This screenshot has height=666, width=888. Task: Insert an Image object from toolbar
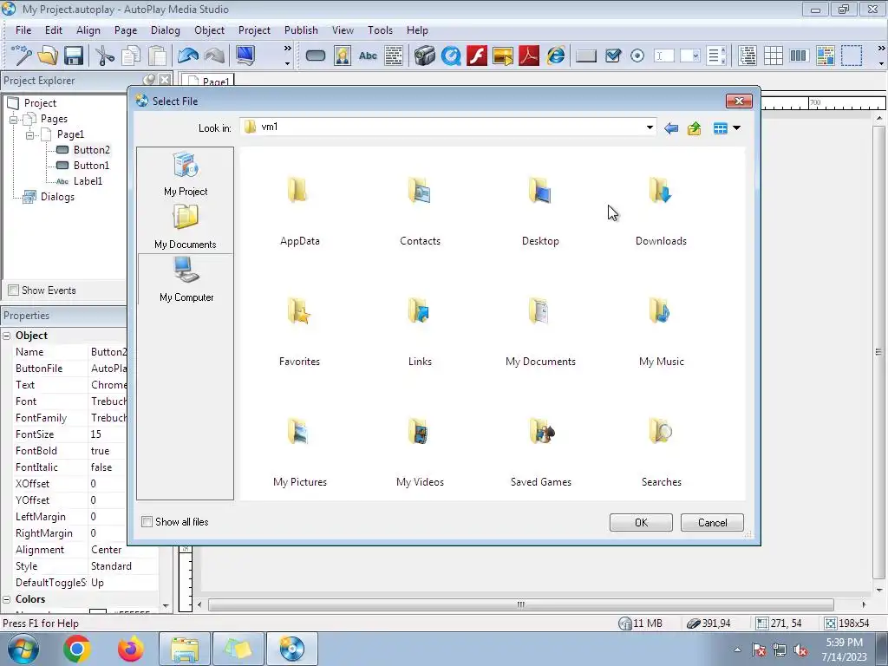pyautogui.click(x=342, y=55)
